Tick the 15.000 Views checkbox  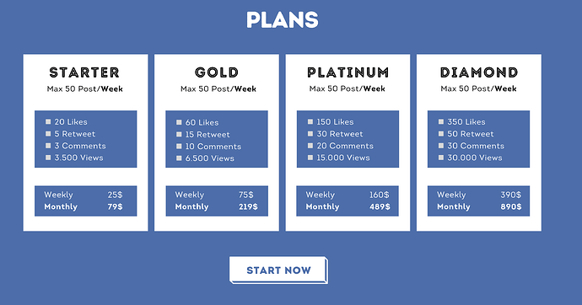310,158
